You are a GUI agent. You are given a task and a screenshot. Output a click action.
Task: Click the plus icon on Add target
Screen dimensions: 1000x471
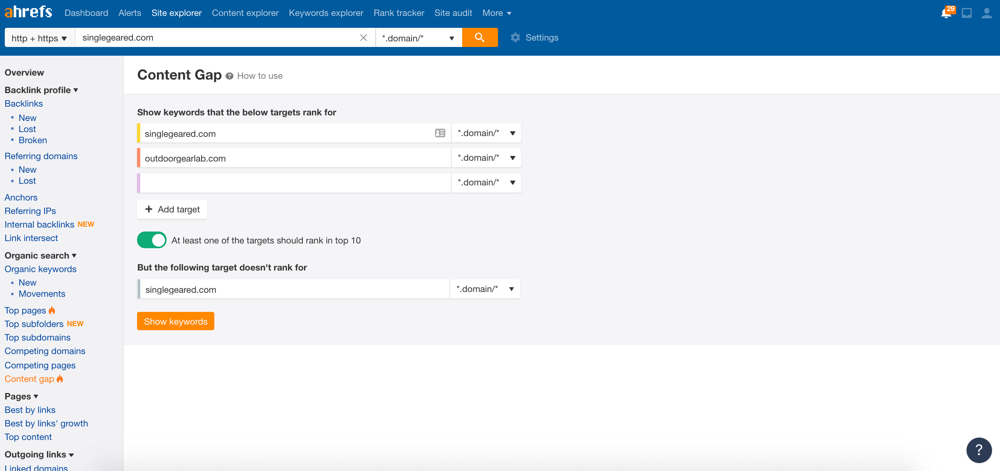149,209
